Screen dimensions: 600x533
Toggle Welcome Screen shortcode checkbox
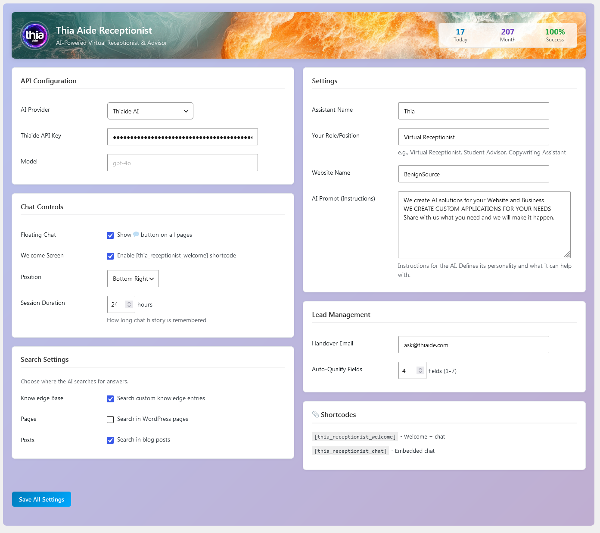(110, 256)
